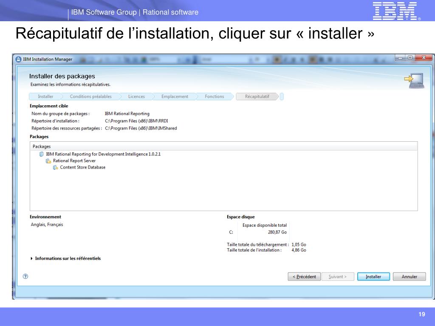Click the 1,05 Go download size value
The height and width of the screenshot is (326, 435).
tap(299, 244)
